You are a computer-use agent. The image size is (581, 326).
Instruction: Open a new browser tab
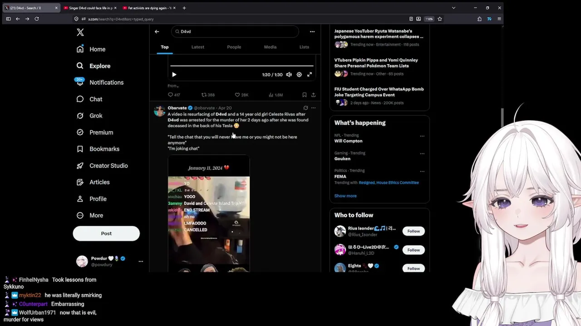(x=184, y=8)
